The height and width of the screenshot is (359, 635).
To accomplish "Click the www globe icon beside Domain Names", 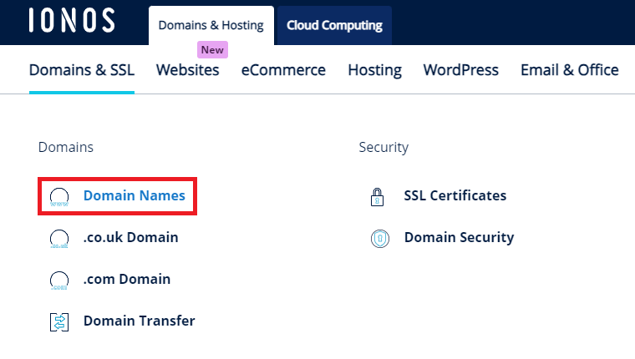I will (59, 197).
